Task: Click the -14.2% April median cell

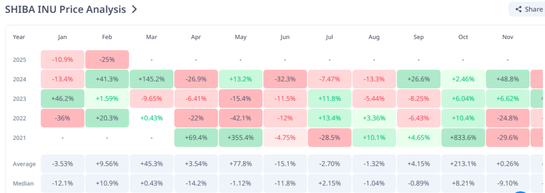Action: [x=196, y=183]
